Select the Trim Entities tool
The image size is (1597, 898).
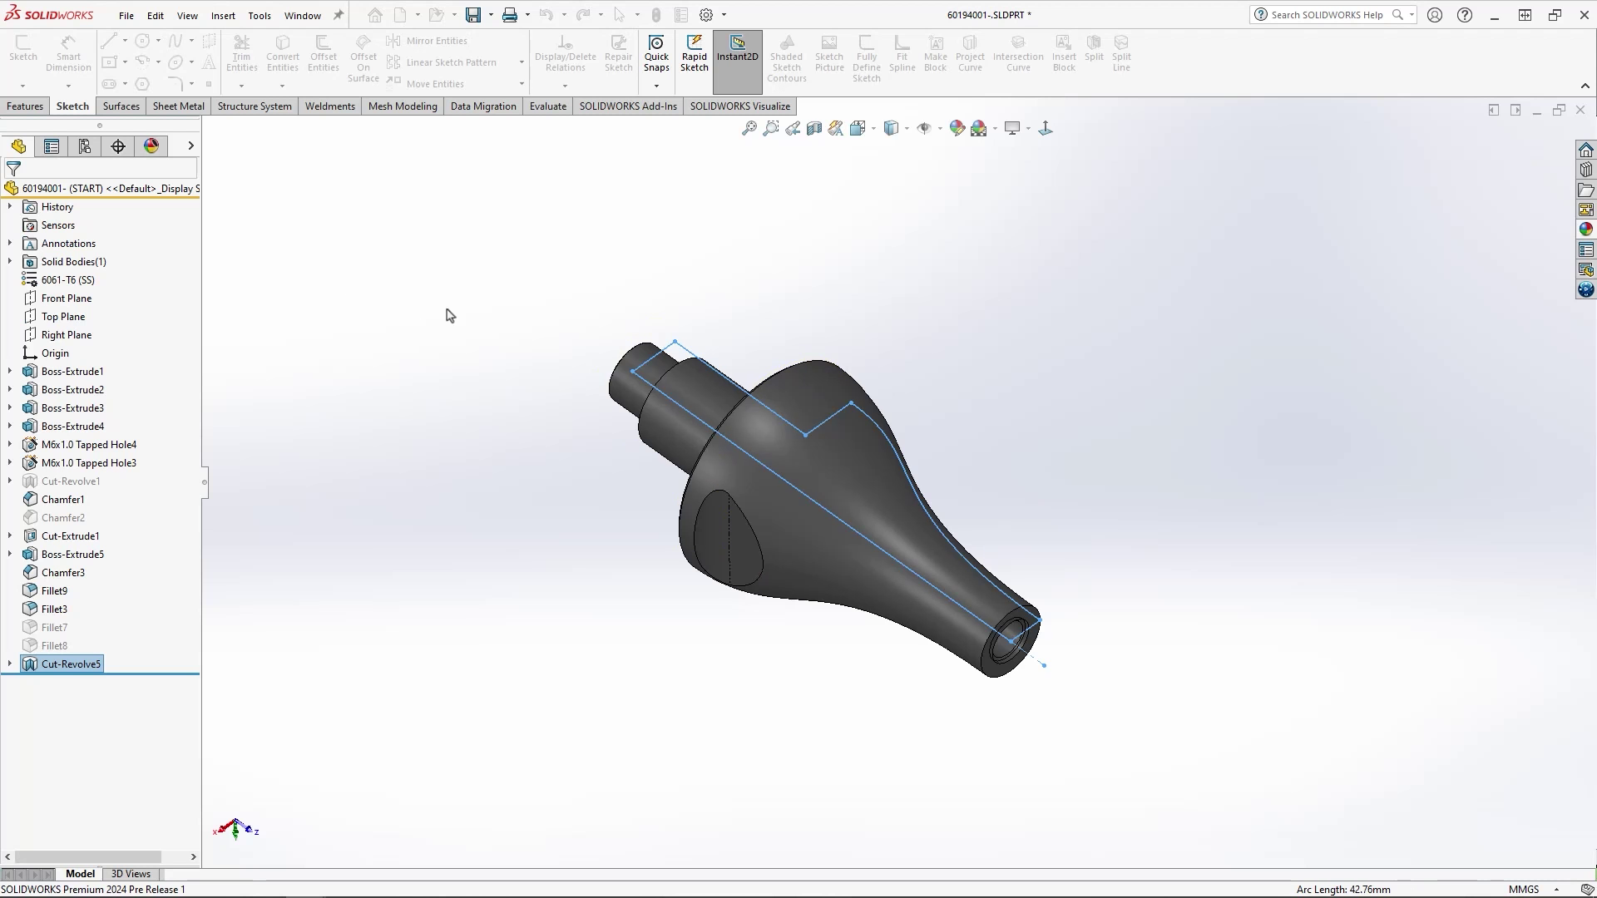(242, 52)
